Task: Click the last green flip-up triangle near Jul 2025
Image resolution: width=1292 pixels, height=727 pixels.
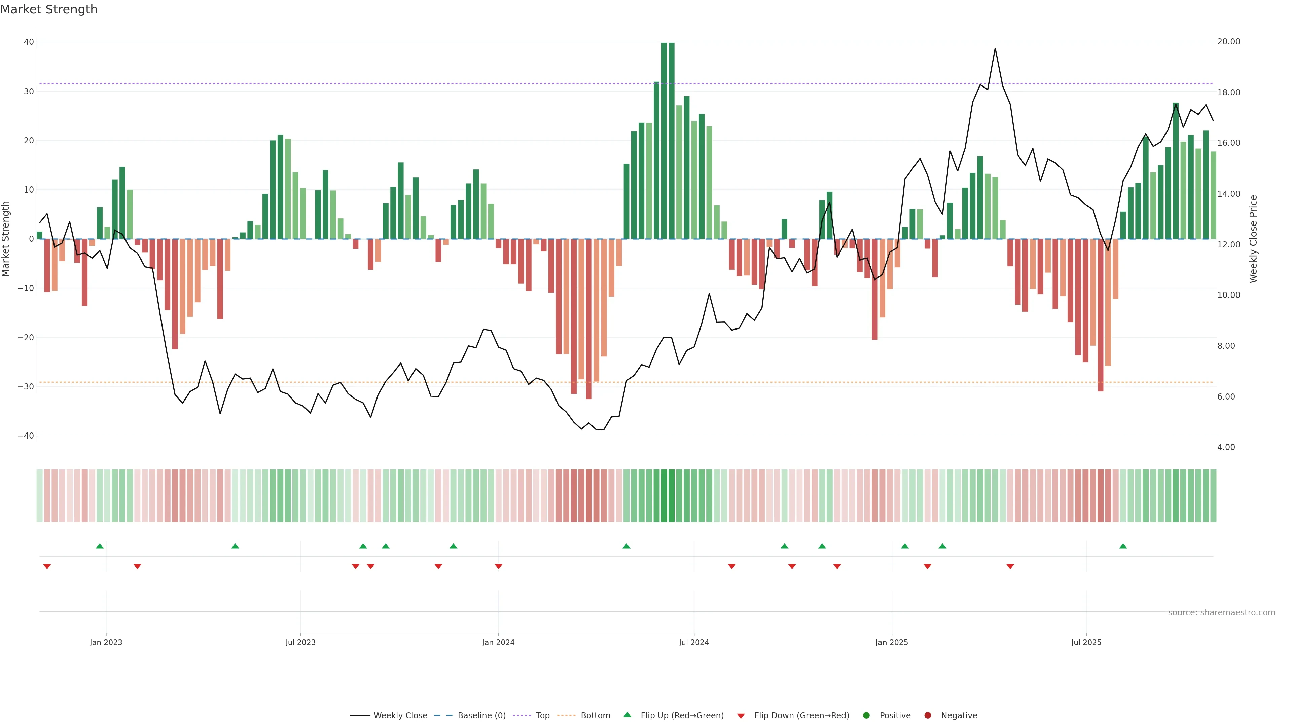Action: 1123,546
